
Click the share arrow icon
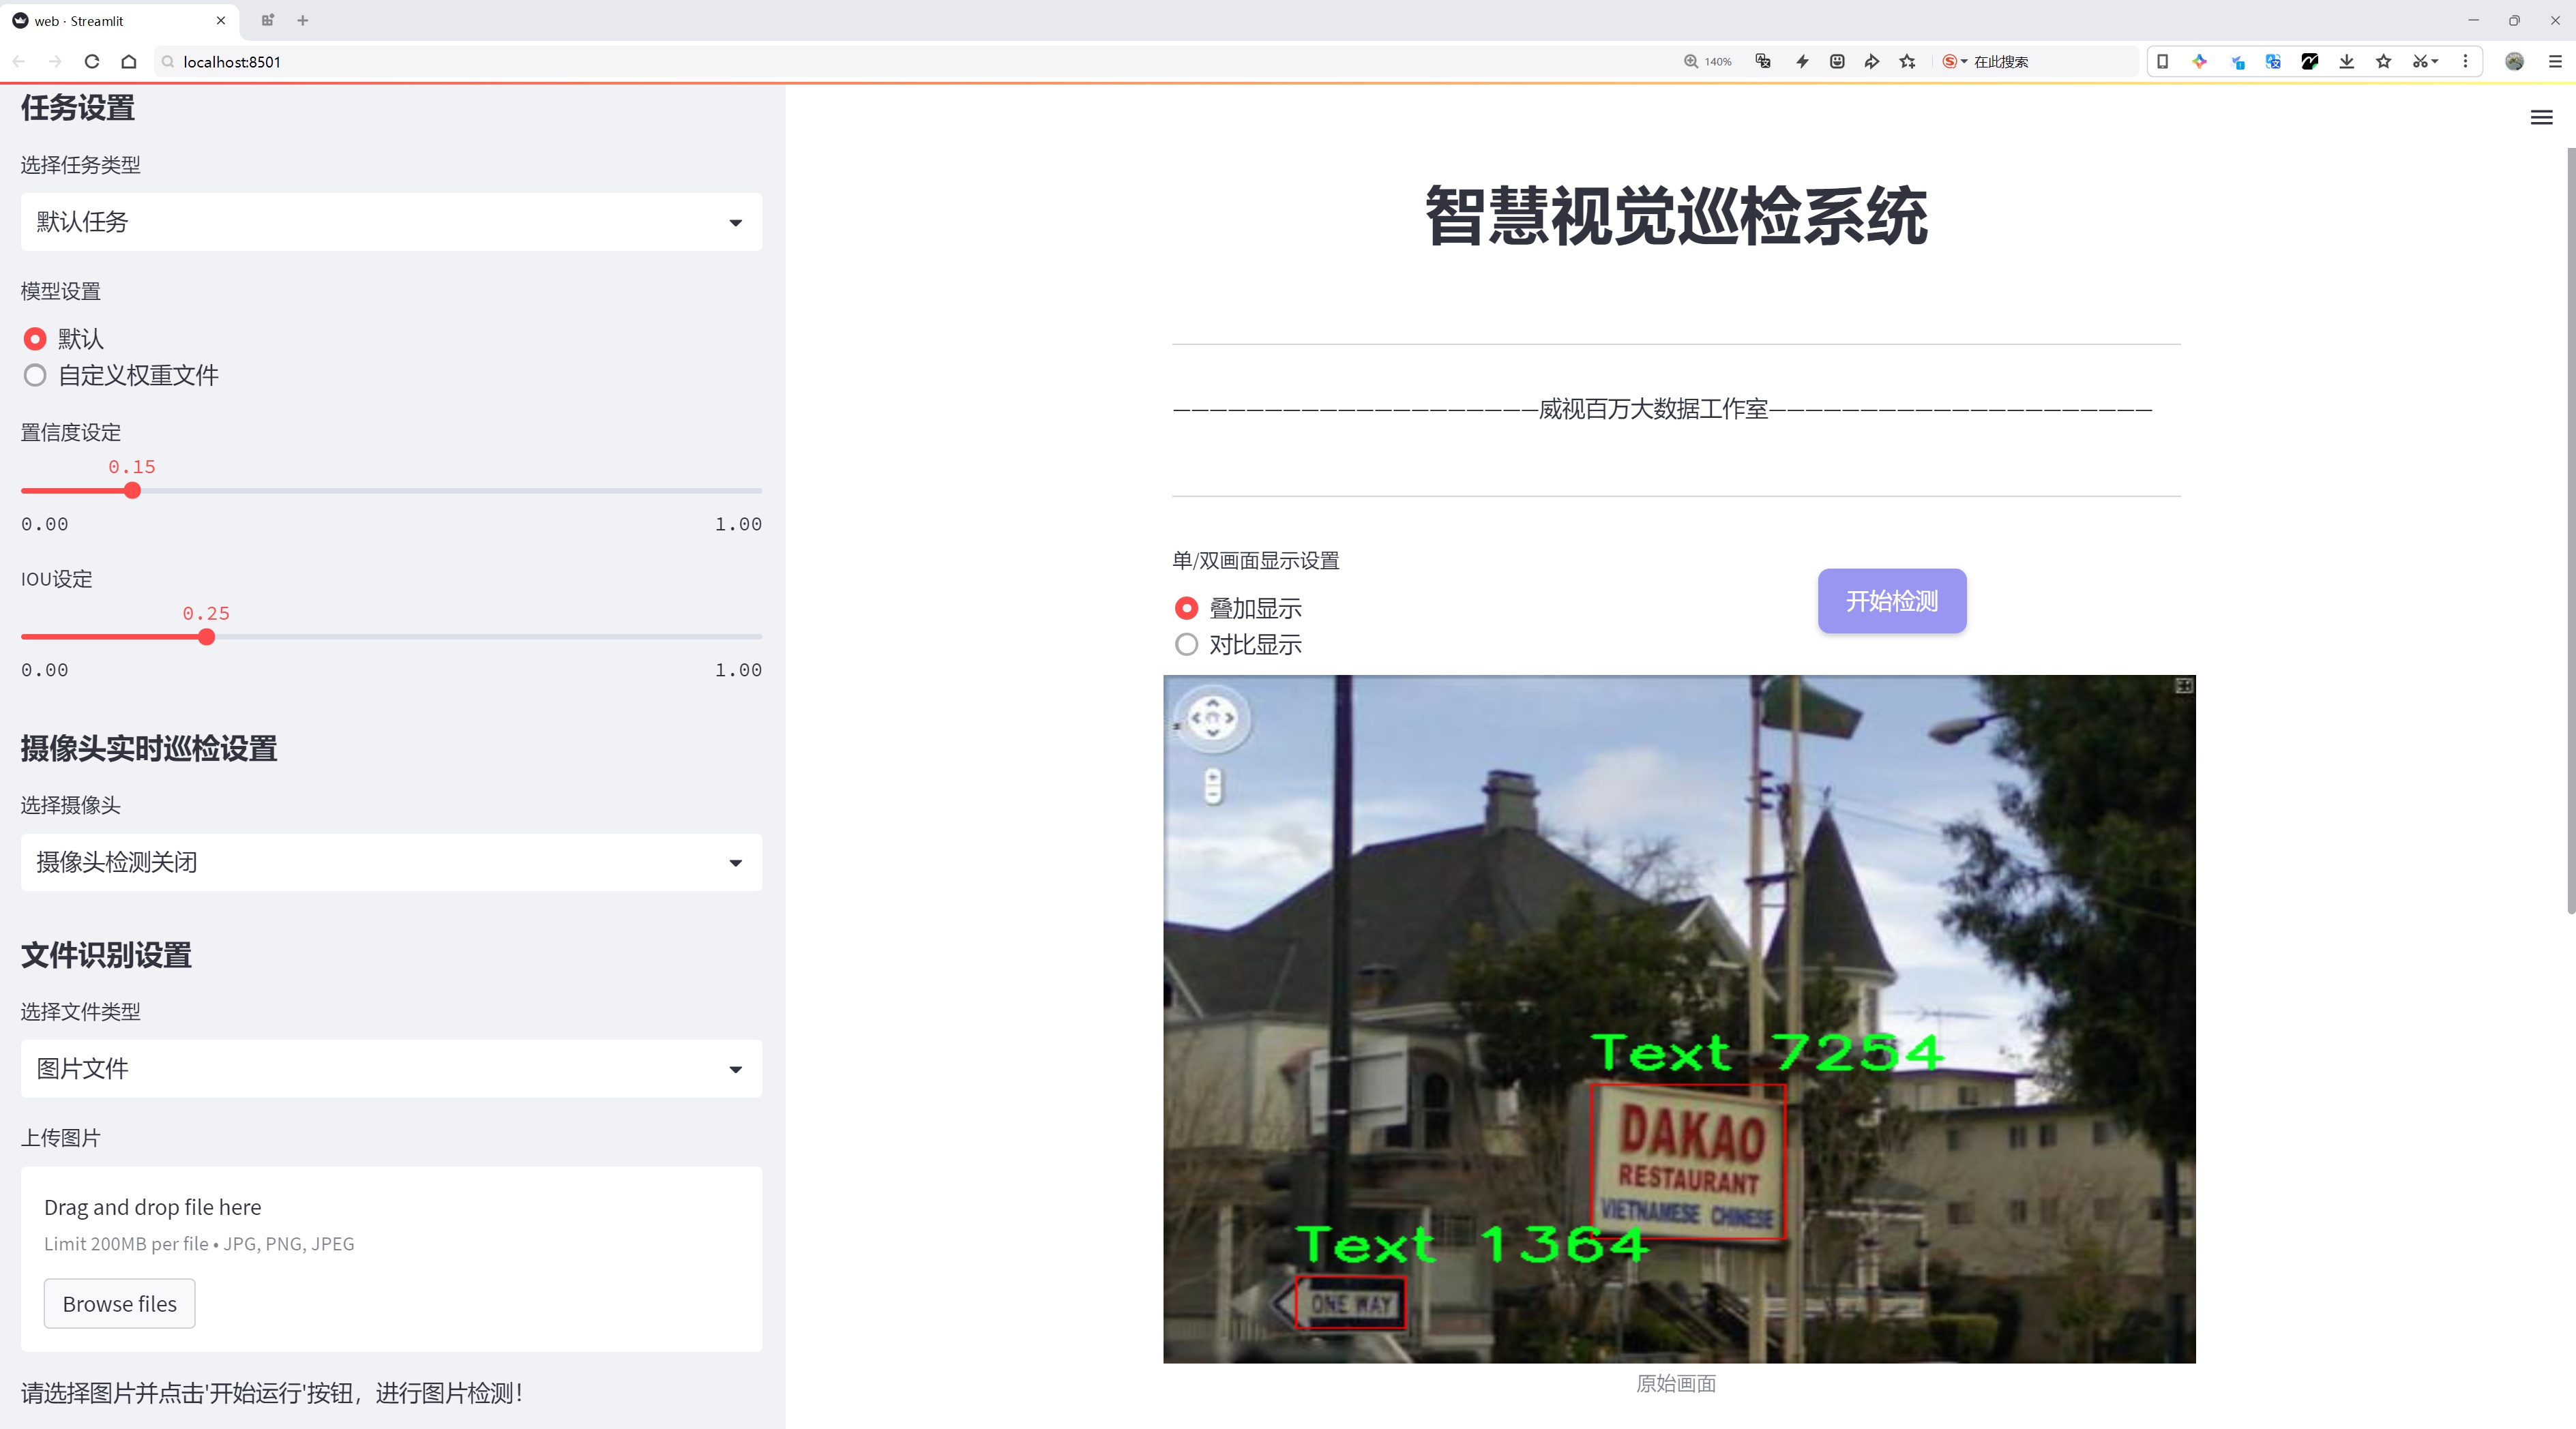click(1872, 61)
